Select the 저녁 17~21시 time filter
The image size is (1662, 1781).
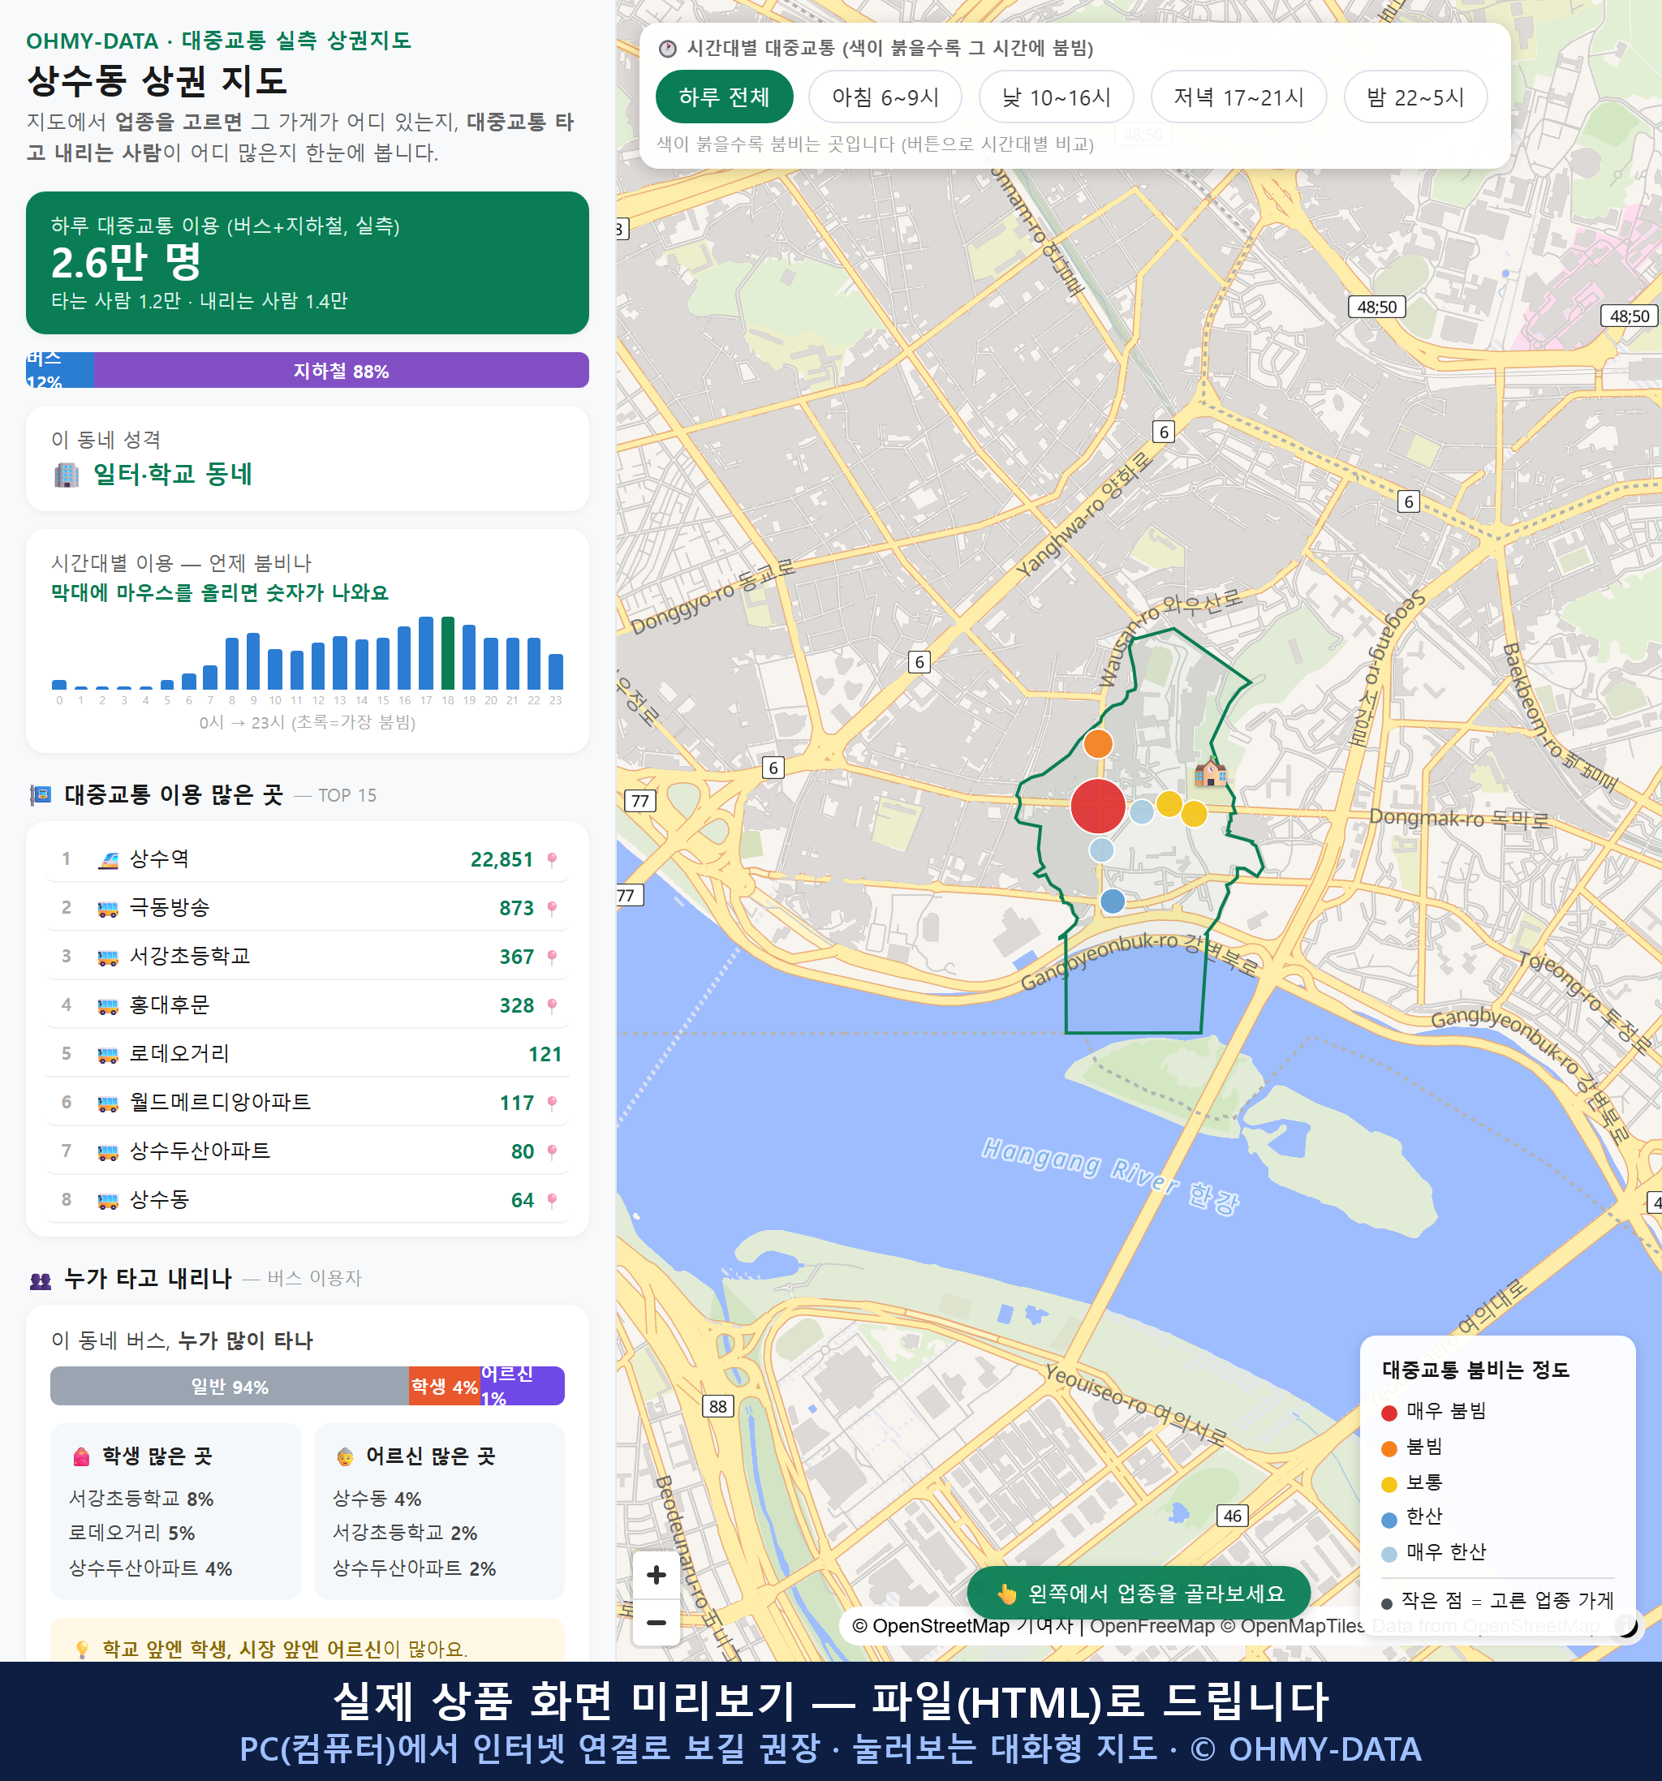[1238, 97]
